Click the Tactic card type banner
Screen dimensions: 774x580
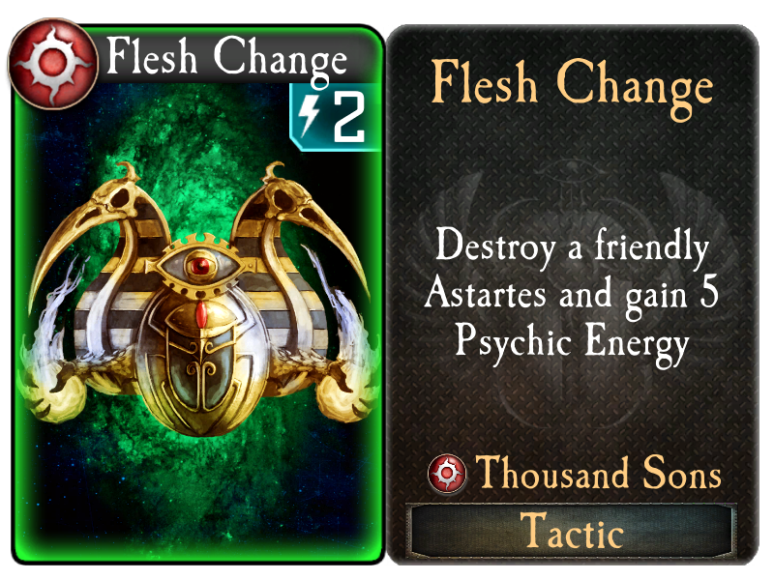572,530
